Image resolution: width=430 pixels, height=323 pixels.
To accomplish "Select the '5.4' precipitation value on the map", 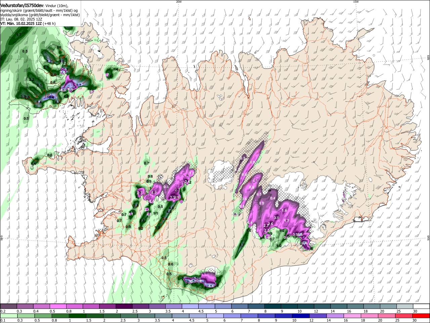I will (39, 102).
